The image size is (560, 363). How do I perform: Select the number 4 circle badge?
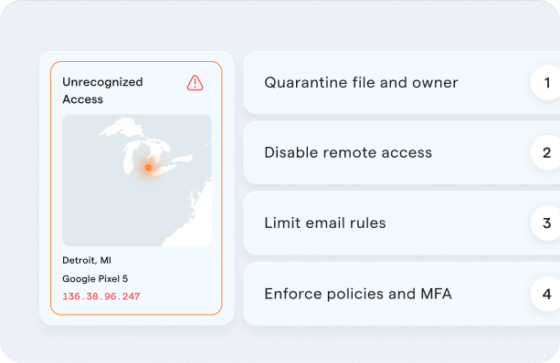[x=546, y=295]
